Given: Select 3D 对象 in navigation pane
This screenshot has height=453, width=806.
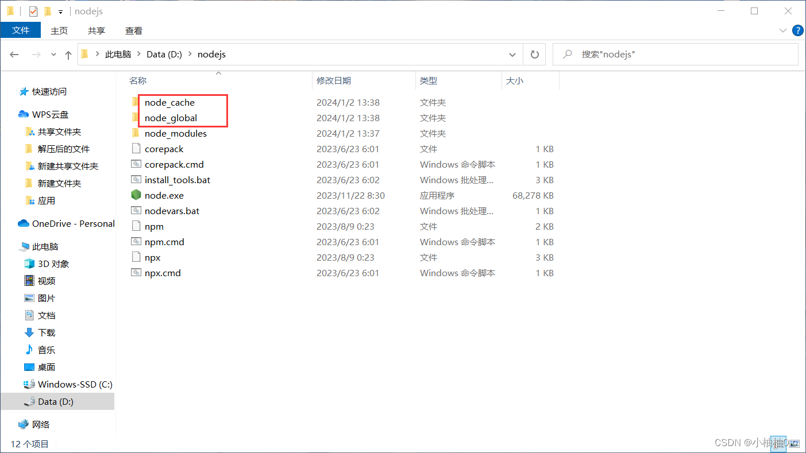Looking at the screenshot, I should (47, 264).
